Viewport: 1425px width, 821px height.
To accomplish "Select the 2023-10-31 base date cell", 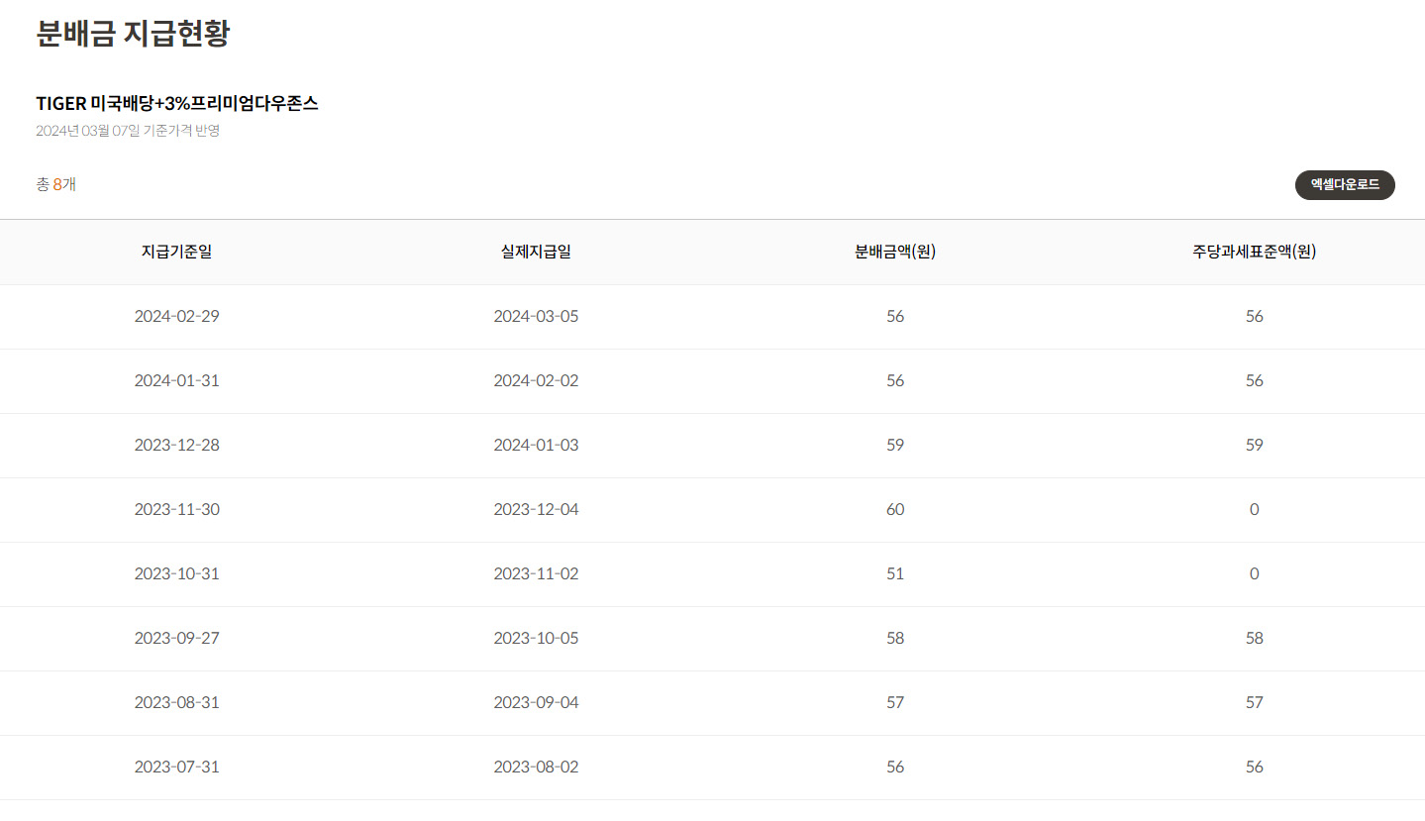I will pyautogui.click(x=176, y=574).
